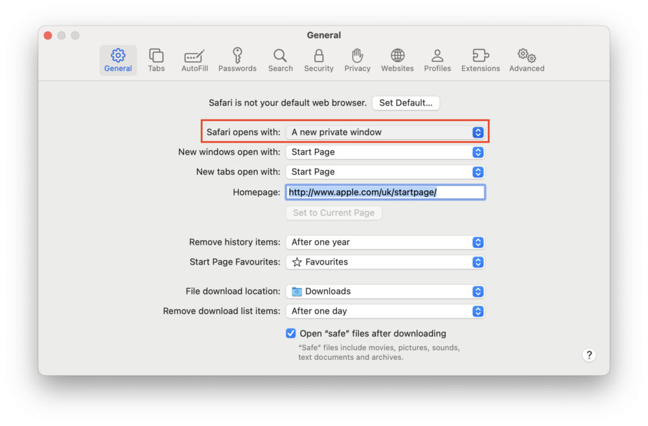Open the Advanced settings pane

[x=526, y=60]
